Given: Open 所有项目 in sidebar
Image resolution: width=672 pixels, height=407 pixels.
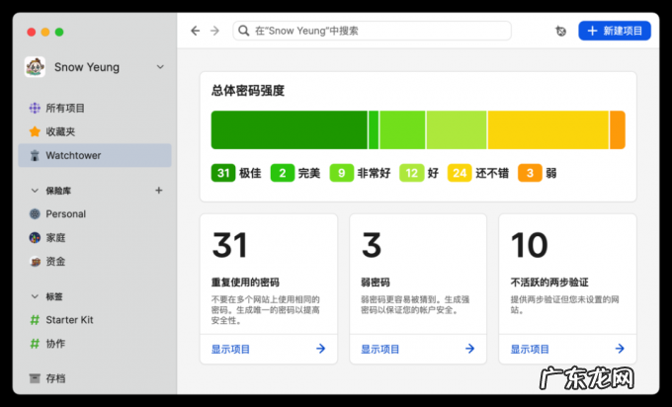Looking at the screenshot, I should tap(95, 108).
